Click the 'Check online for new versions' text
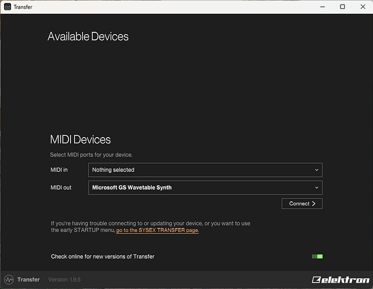The image size is (373, 289). [x=103, y=256]
